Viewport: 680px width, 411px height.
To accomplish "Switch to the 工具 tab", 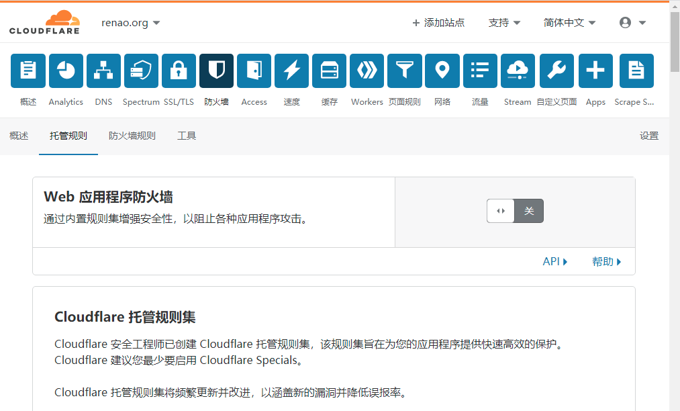I will [187, 136].
